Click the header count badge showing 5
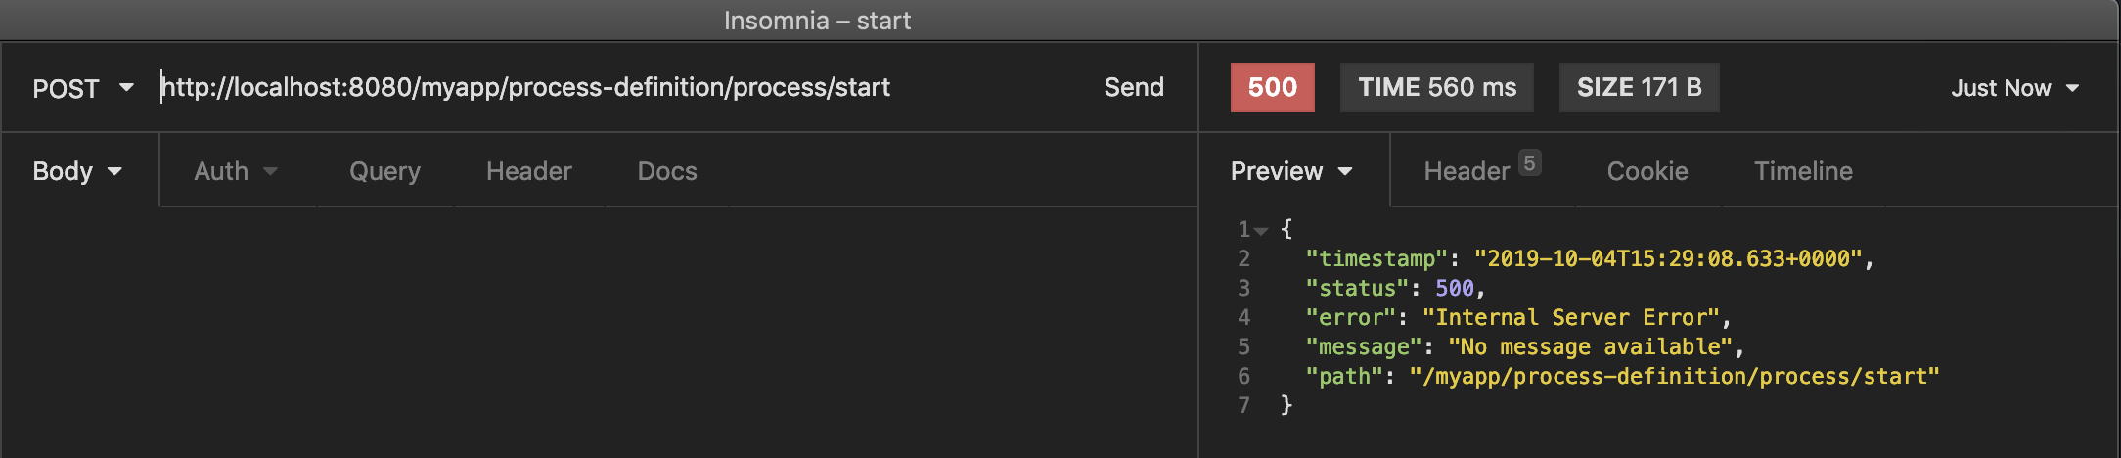Screen dimensions: 2121x458 coord(1530,162)
